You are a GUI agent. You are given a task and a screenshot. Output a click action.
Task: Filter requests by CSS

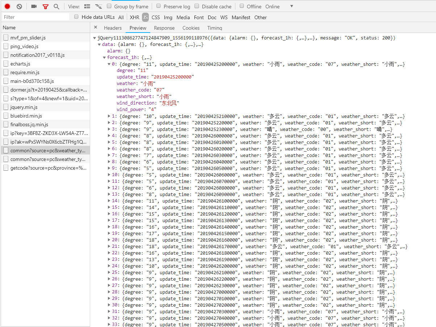[156, 17]
